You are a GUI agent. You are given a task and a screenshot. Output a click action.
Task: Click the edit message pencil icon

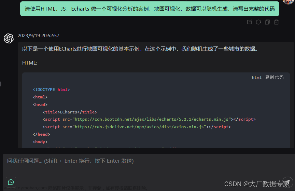coord(249,22)
